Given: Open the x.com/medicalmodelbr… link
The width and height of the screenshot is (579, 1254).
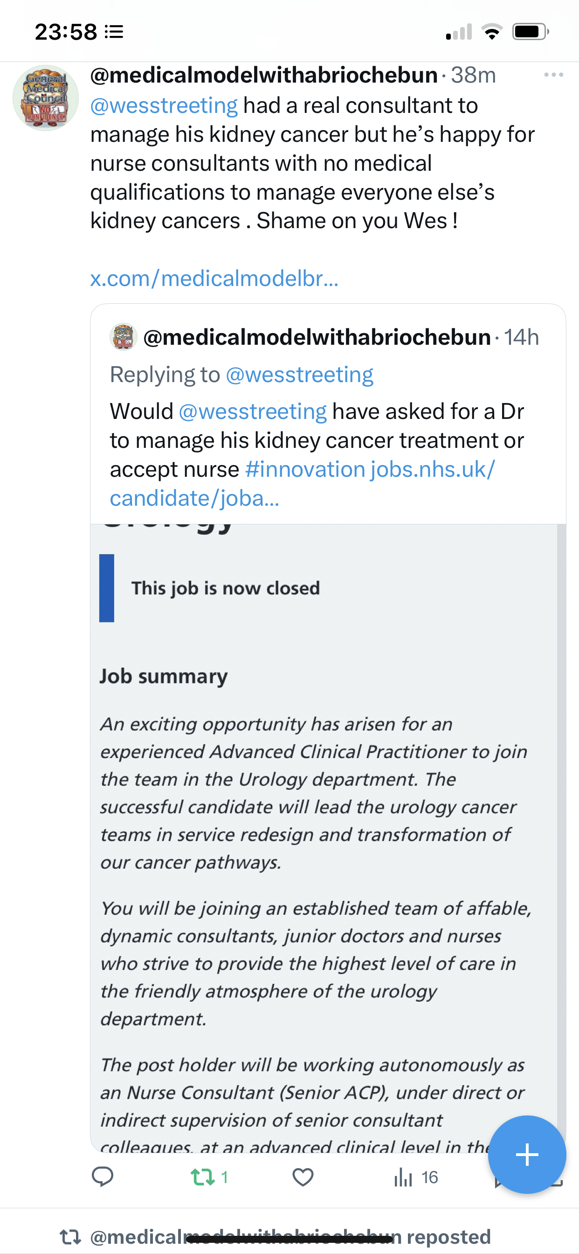Looking at the screenshot, I should pos(214,279).
